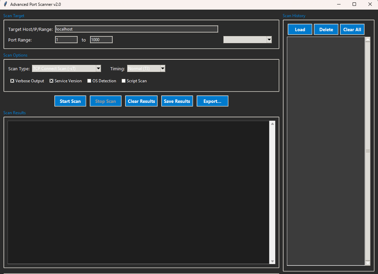This screenshot has width=378, height=274.
Task: Click the starting port number field
Action: [66, 40]
